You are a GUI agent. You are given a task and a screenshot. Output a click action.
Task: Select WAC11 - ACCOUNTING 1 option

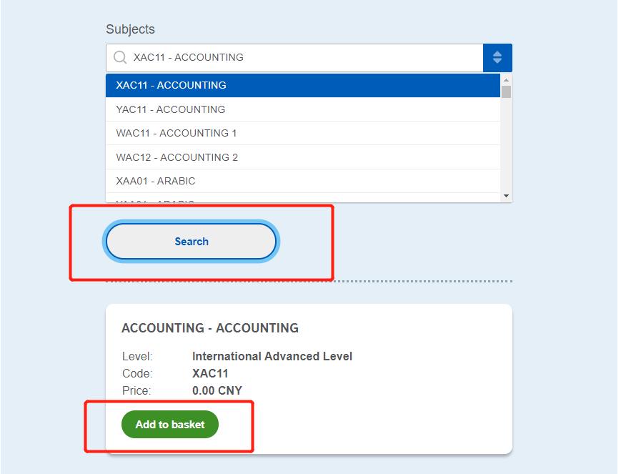[x=303, y=133]
